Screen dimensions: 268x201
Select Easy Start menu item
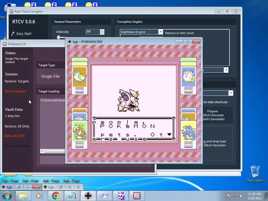click(24, 34)
